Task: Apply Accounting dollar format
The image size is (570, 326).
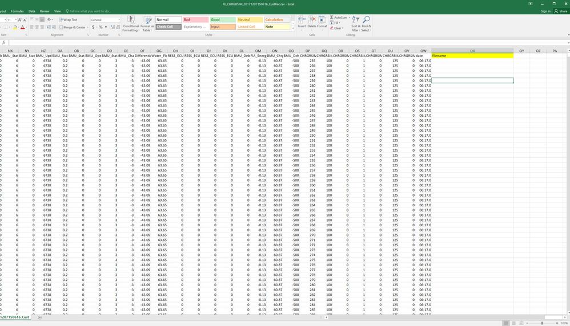Action: (93, 27)
